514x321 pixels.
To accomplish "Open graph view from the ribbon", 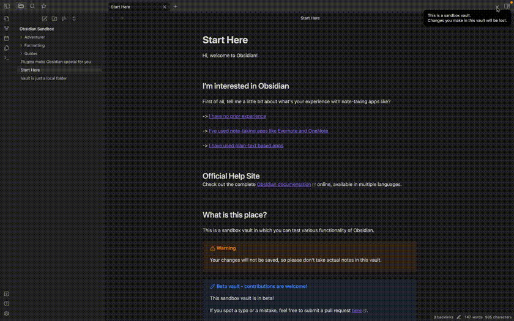I will coord(7,29).
